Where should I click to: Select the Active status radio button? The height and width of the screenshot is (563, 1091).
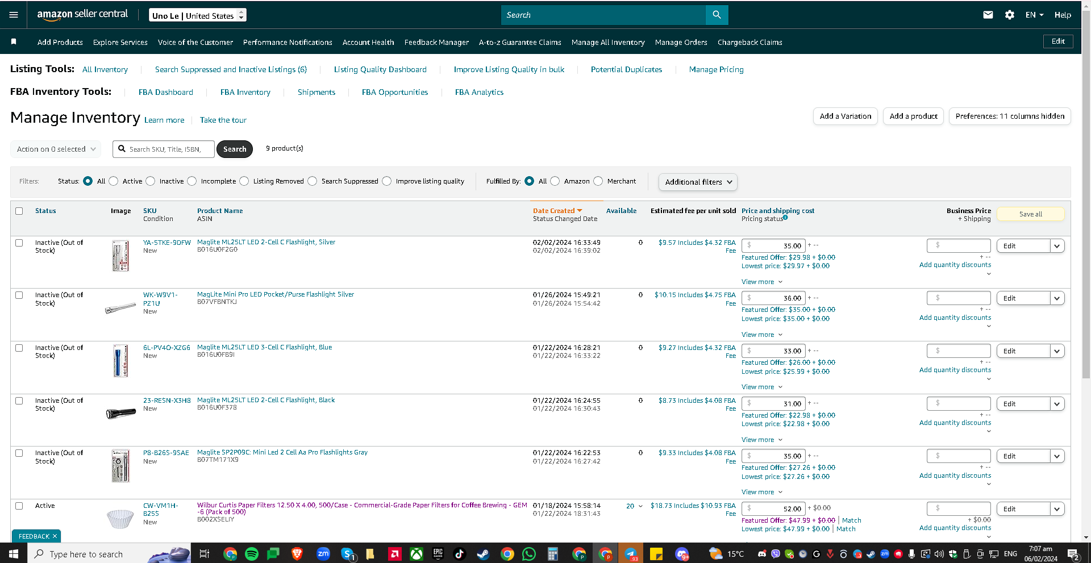(114, 181)
